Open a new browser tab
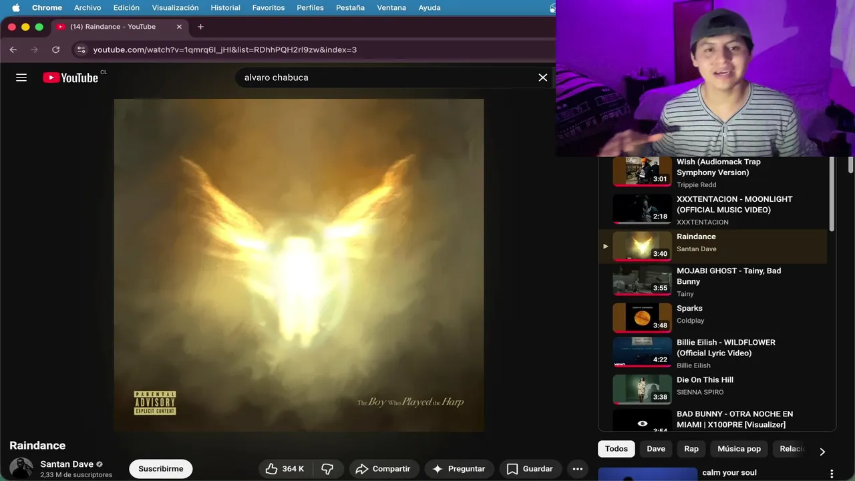855x481 pixels. pos(200,27)
